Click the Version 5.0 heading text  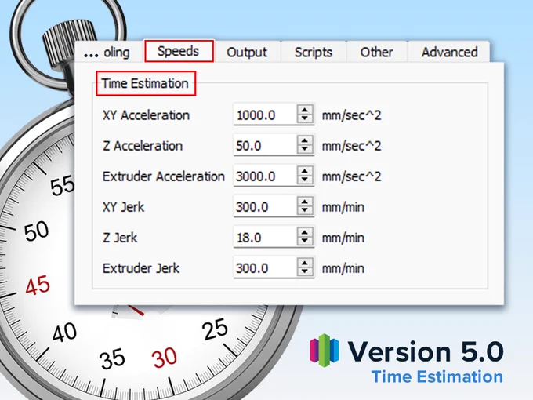(426, 351)
